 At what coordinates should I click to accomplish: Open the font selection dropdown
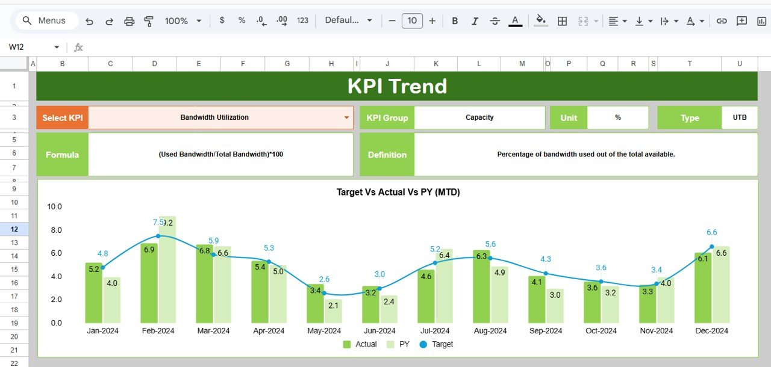point(350,20)
